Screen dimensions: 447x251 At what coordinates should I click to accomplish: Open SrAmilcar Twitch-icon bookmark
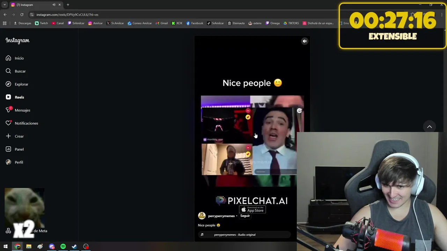point(76,23)
